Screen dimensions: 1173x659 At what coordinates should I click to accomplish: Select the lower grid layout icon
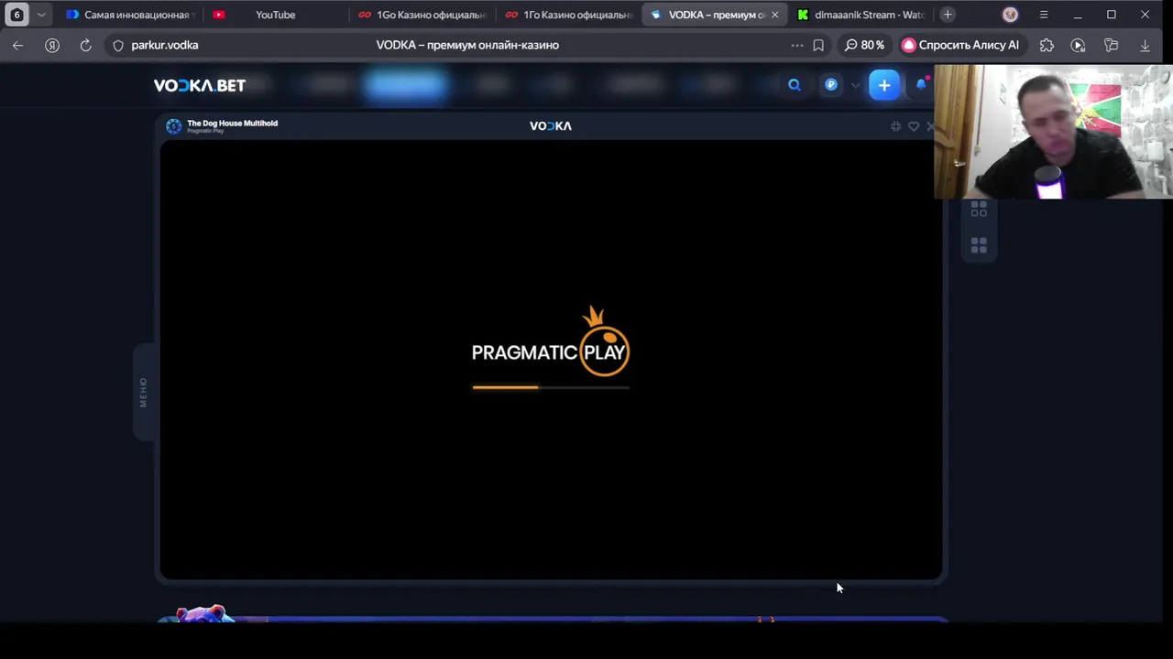pos(979,245)
